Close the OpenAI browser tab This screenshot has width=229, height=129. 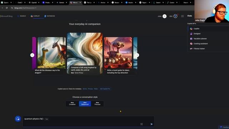click(39, 3)
